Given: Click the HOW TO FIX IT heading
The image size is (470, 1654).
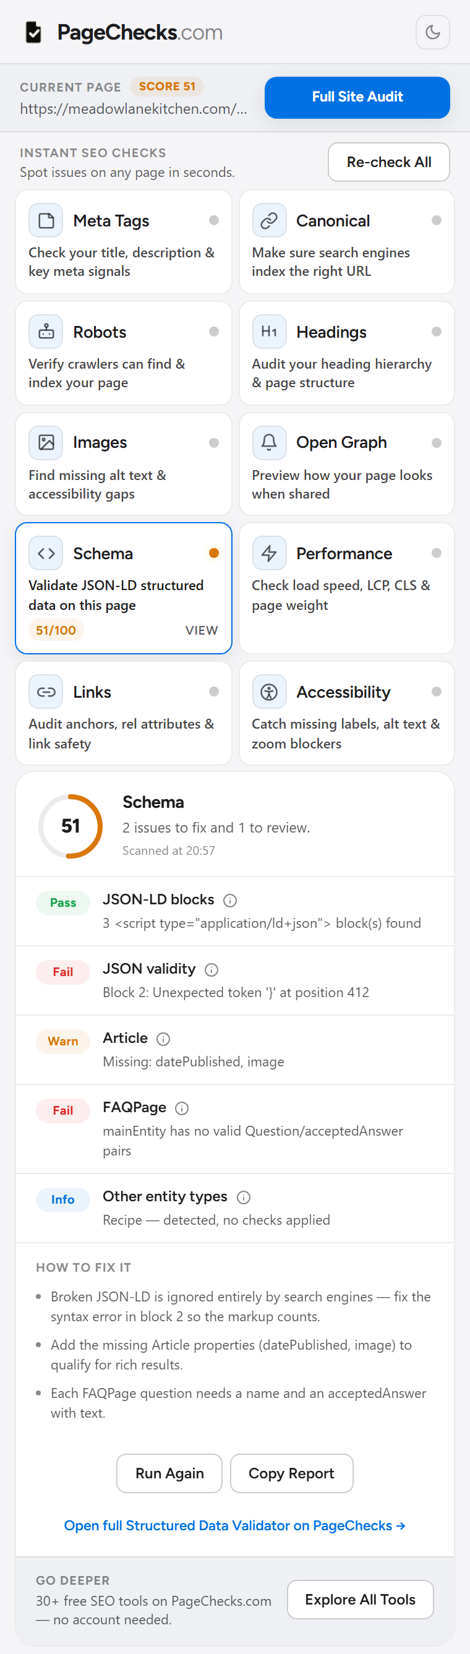Looking at the screenshot, I should (x=83, y=1267).
